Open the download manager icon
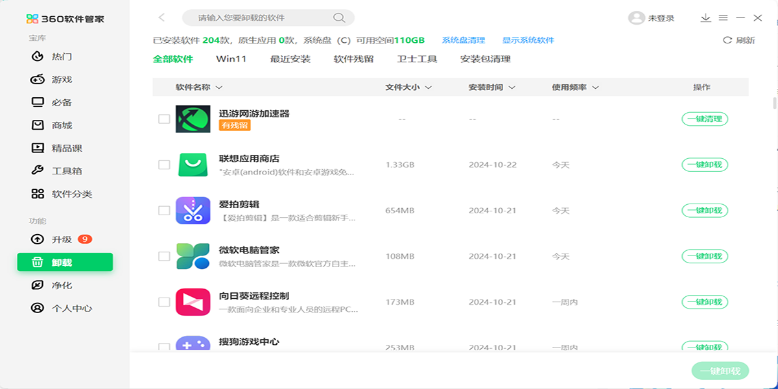This screenshot has width=778, height=389. click(705, 18)
